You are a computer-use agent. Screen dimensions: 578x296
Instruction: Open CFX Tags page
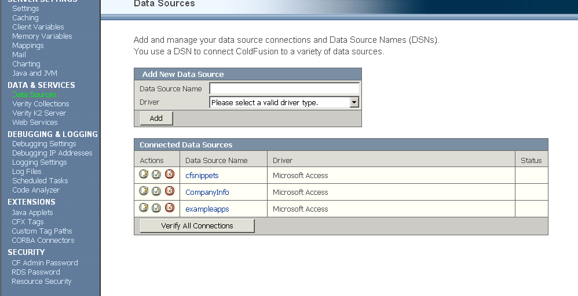[28, 221]
